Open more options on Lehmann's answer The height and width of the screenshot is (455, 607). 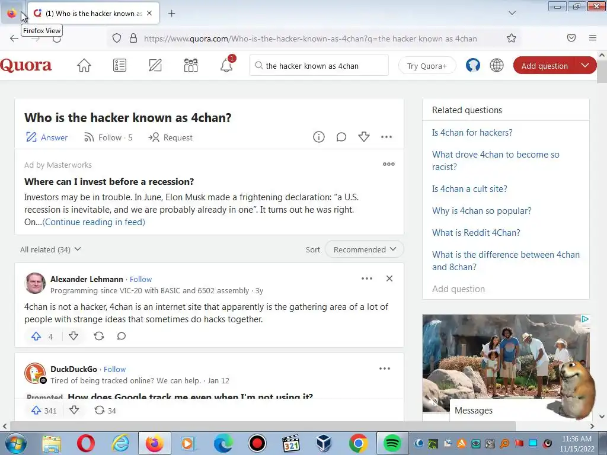[x=367, y=278]
